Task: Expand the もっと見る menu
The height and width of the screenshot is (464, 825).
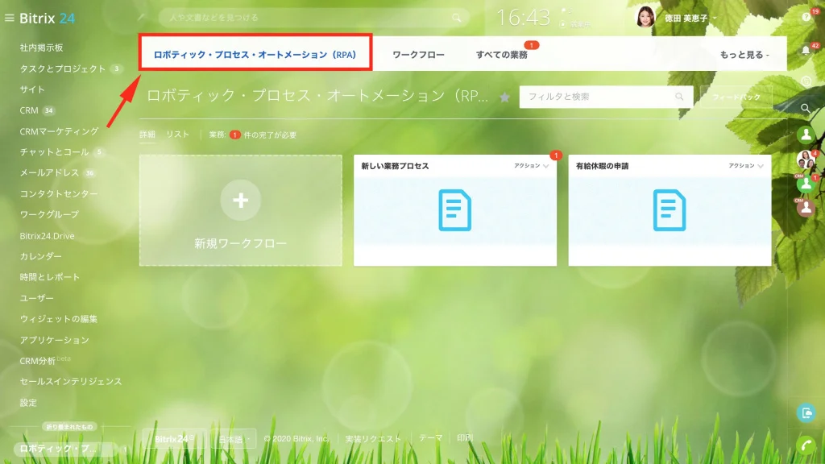Action: [x=744, y=55]
